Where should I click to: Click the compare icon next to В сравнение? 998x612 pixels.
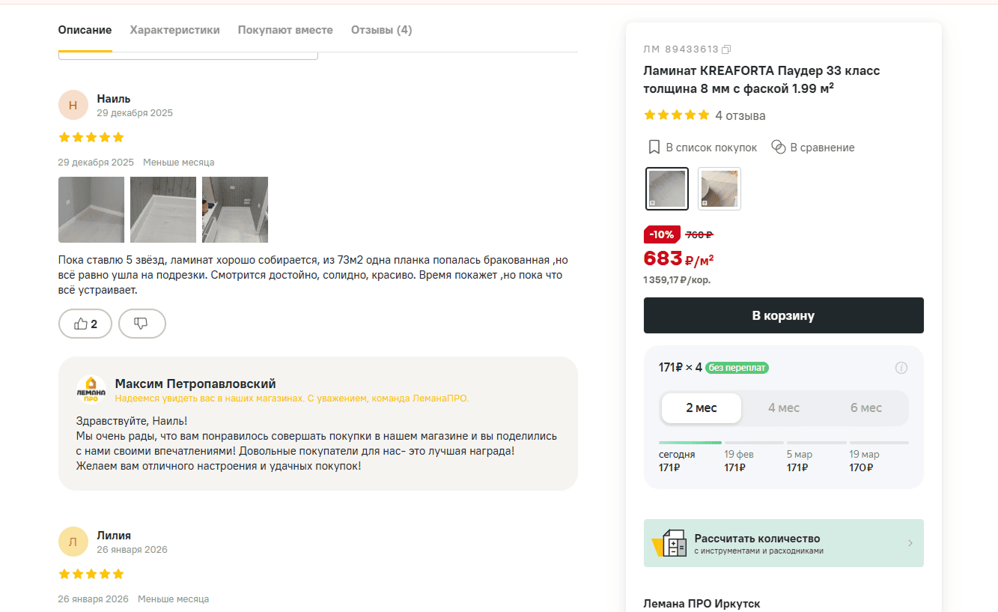tap(779, 148)
